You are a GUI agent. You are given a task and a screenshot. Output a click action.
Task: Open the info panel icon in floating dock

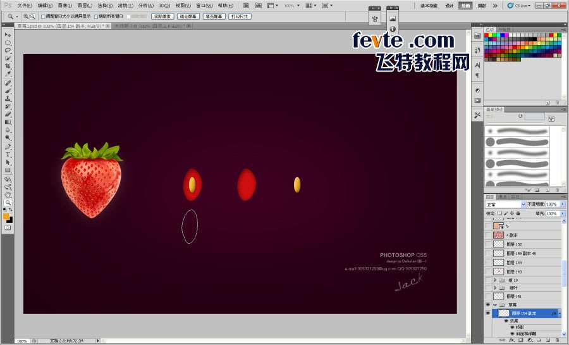point(392,28)
